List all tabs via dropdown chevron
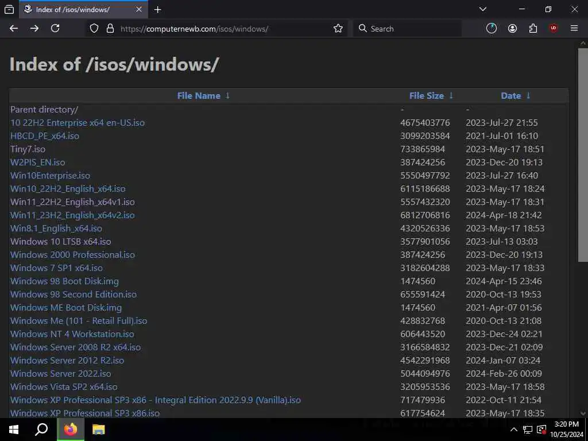588x441 pixels. (483, 9)
